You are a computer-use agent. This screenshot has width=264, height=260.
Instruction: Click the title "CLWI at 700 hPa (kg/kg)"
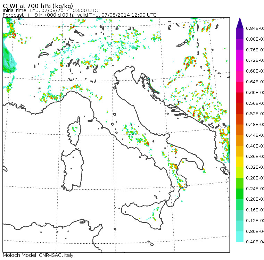38,6
